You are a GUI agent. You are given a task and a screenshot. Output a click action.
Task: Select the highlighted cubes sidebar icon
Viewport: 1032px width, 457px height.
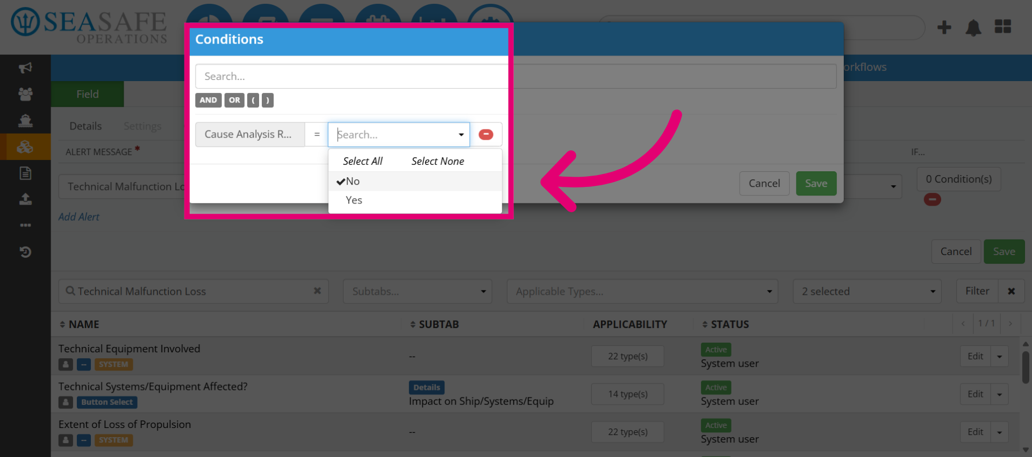(25, 147)
